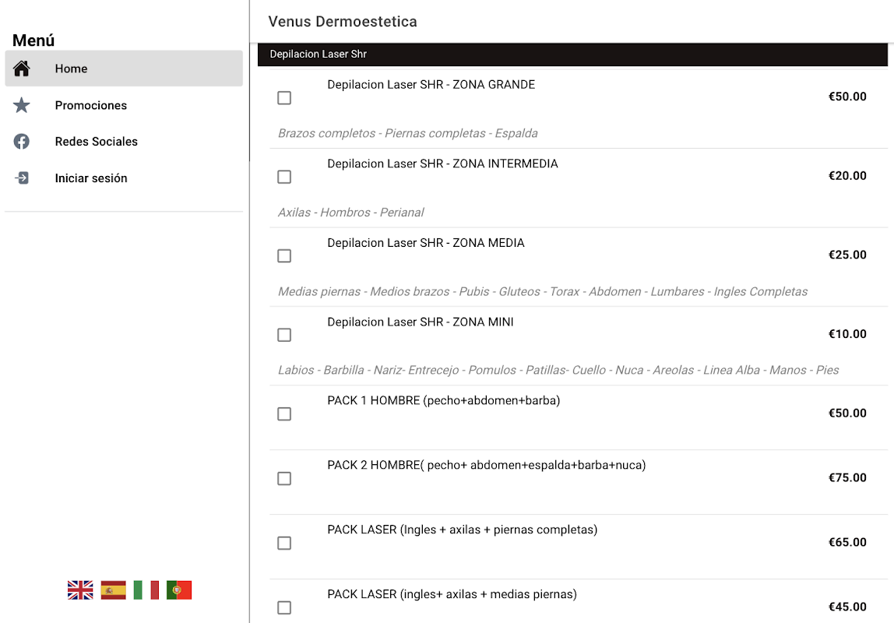Click the Iniciar sesión login arrow icon

click(22, 178)
